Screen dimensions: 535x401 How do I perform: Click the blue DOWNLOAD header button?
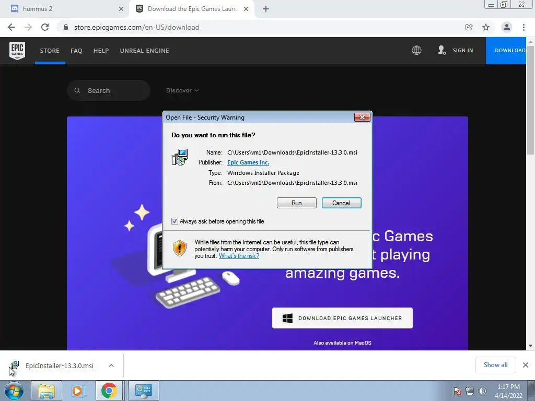[x=506, y=51]
